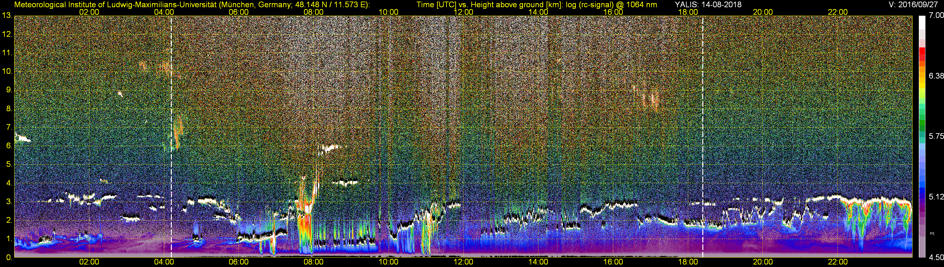Click the 5.75 value on the color scale
The width and height of the screenshot is (944, 267).
[936, 136]
